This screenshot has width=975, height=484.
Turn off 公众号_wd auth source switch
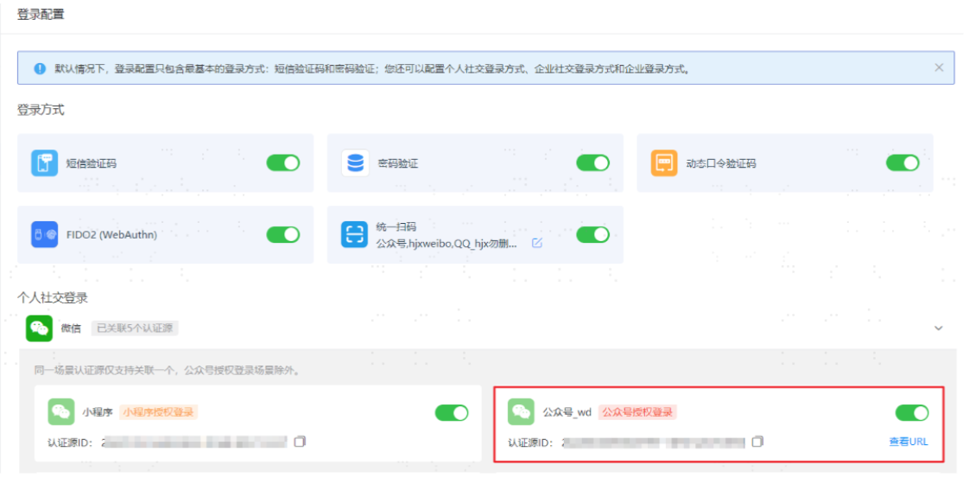click(912, 412)
